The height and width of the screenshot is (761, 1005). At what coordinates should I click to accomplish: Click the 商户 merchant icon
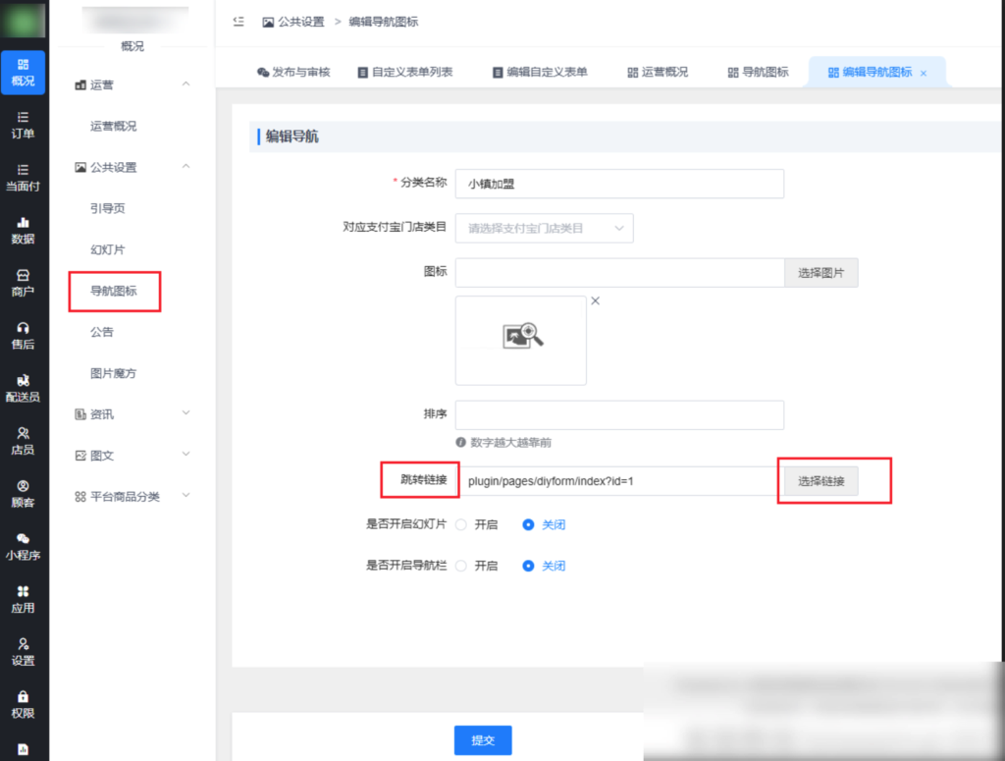(x=23, y=283)
